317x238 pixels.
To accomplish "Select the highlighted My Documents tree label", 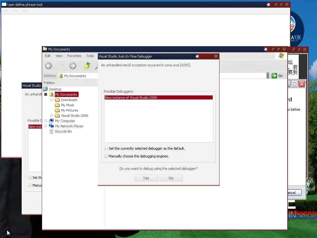I will pos(66,95).
